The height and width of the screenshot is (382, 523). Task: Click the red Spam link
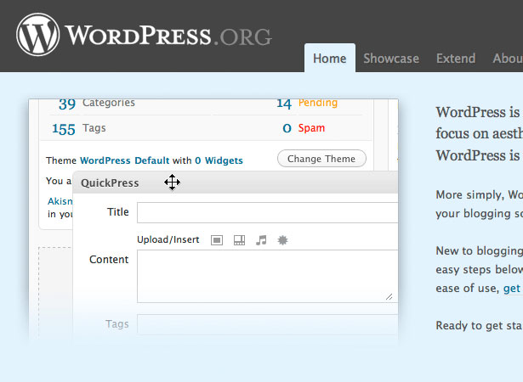pyautogui.click(x=311, y=128)
